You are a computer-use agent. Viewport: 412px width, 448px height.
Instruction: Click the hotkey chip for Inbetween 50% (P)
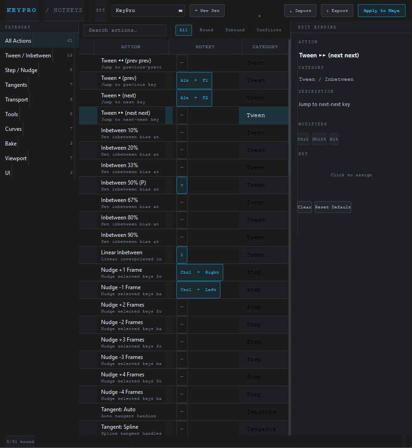(182, 185)
